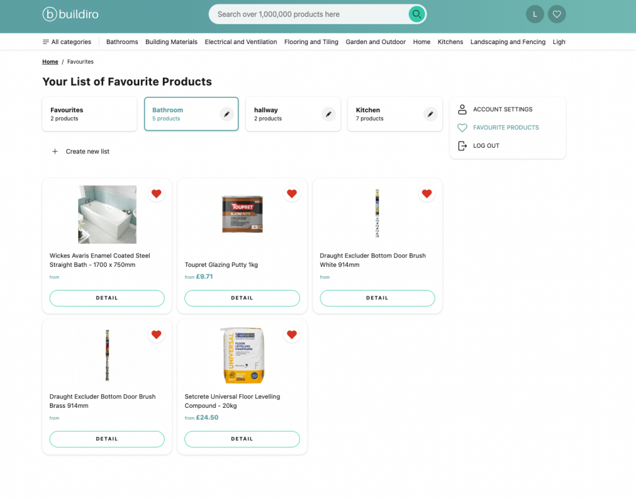This screenshot has width=636, height=501.
Task: Open Garden and Outdoor category
Action: click(376, 42)
